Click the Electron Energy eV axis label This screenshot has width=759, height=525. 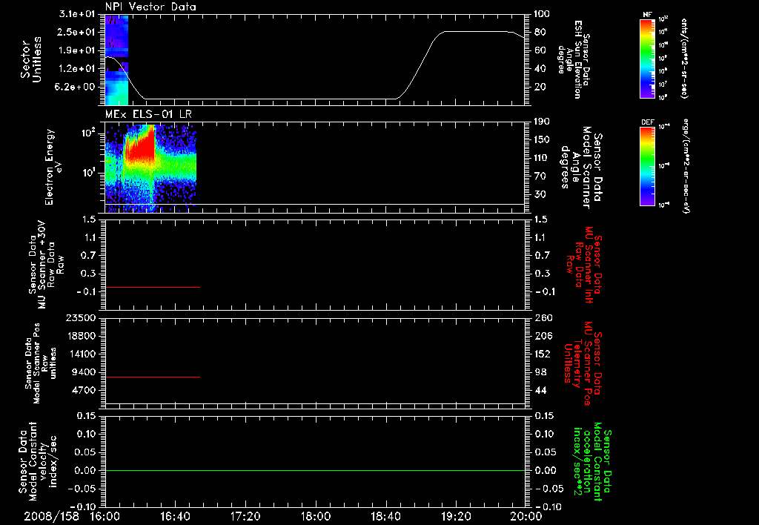point(54,167)
